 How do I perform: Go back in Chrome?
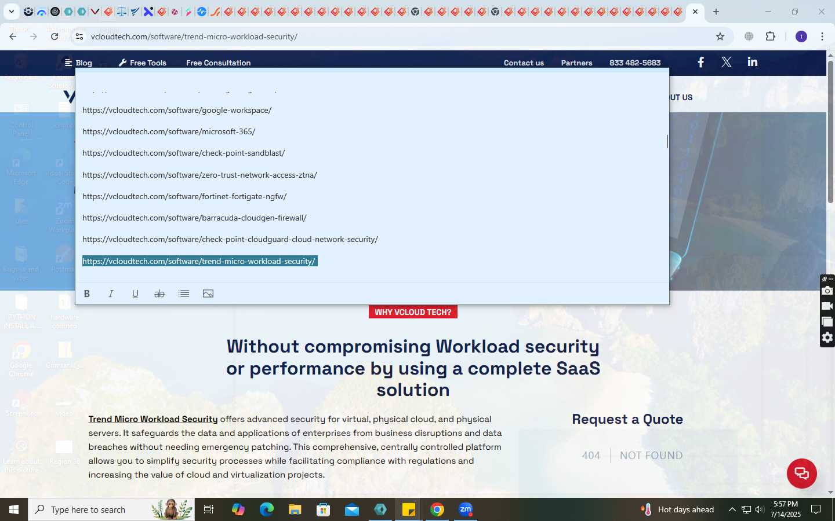(x=13, y=36)
